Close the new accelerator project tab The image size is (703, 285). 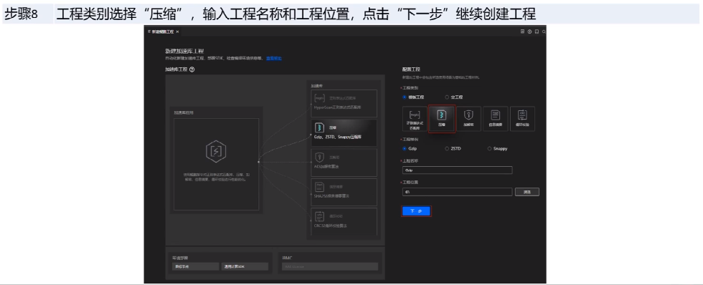(x=178, y=32)
